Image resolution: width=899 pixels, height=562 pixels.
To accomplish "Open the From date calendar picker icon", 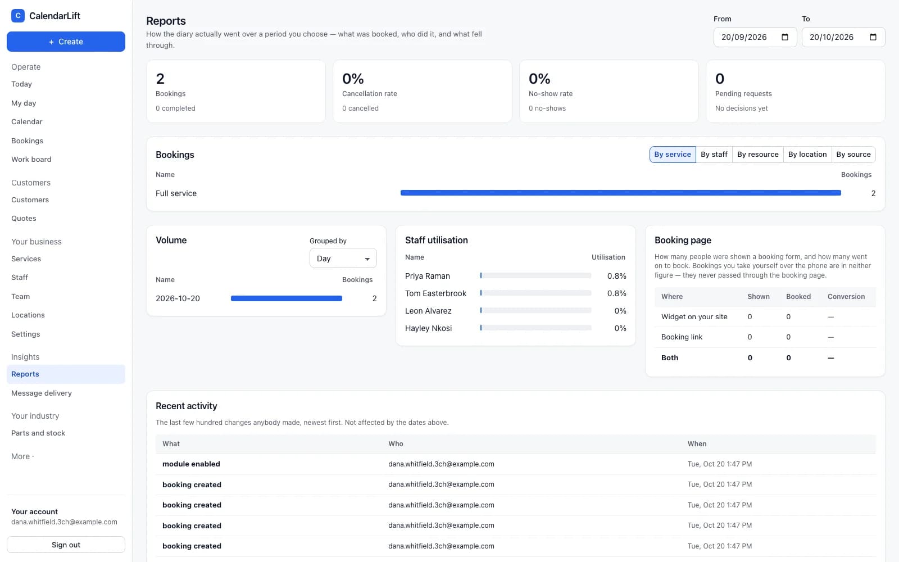I will pos(785,37).
